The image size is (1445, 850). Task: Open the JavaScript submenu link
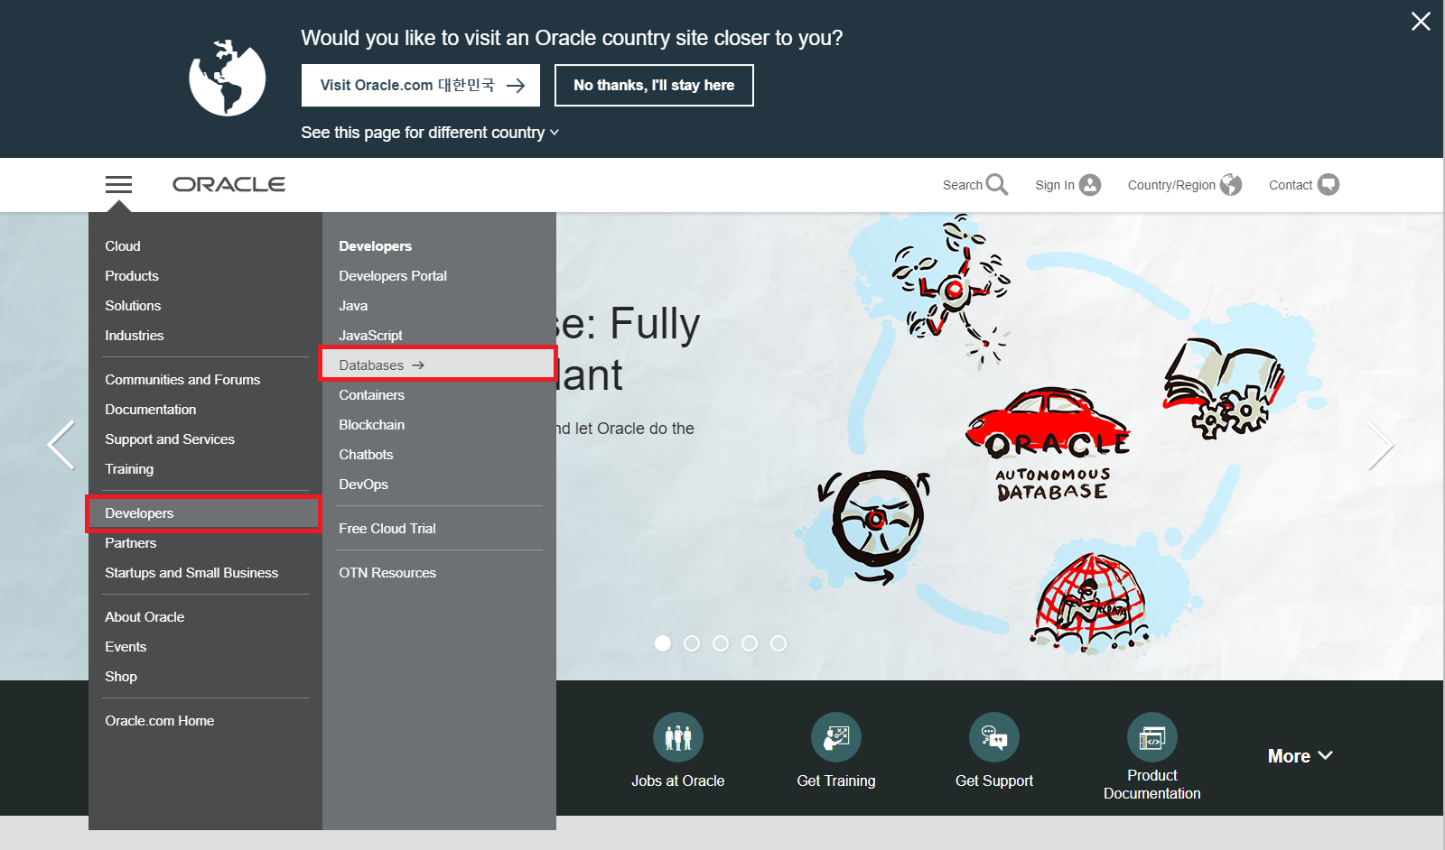371,335
